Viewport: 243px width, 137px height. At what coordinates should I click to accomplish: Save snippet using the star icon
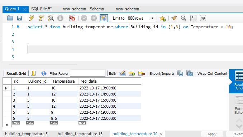(162, 18)
